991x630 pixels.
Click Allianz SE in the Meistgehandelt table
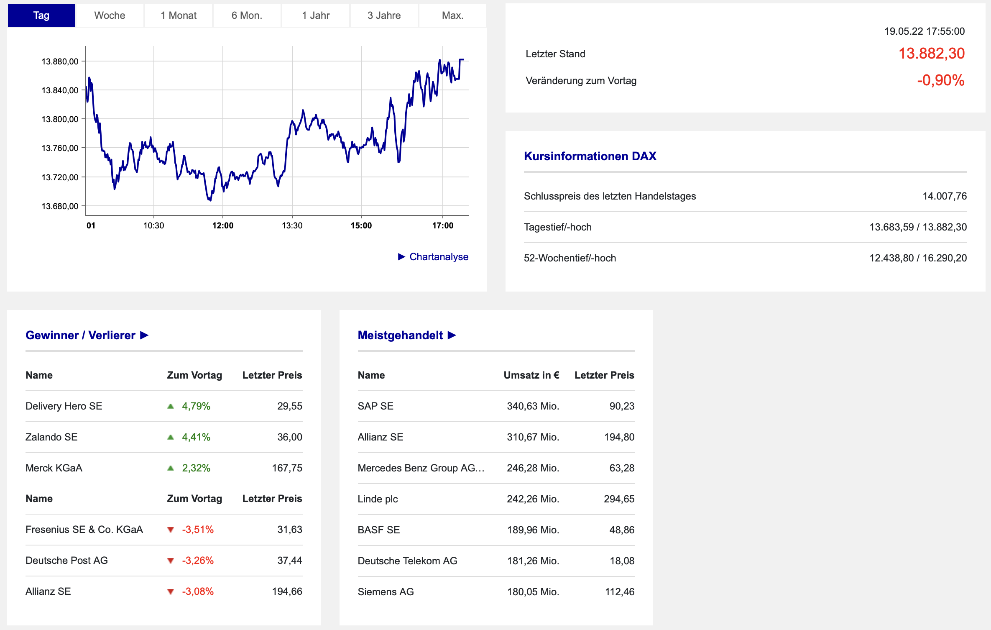click(x=381, y=437)
